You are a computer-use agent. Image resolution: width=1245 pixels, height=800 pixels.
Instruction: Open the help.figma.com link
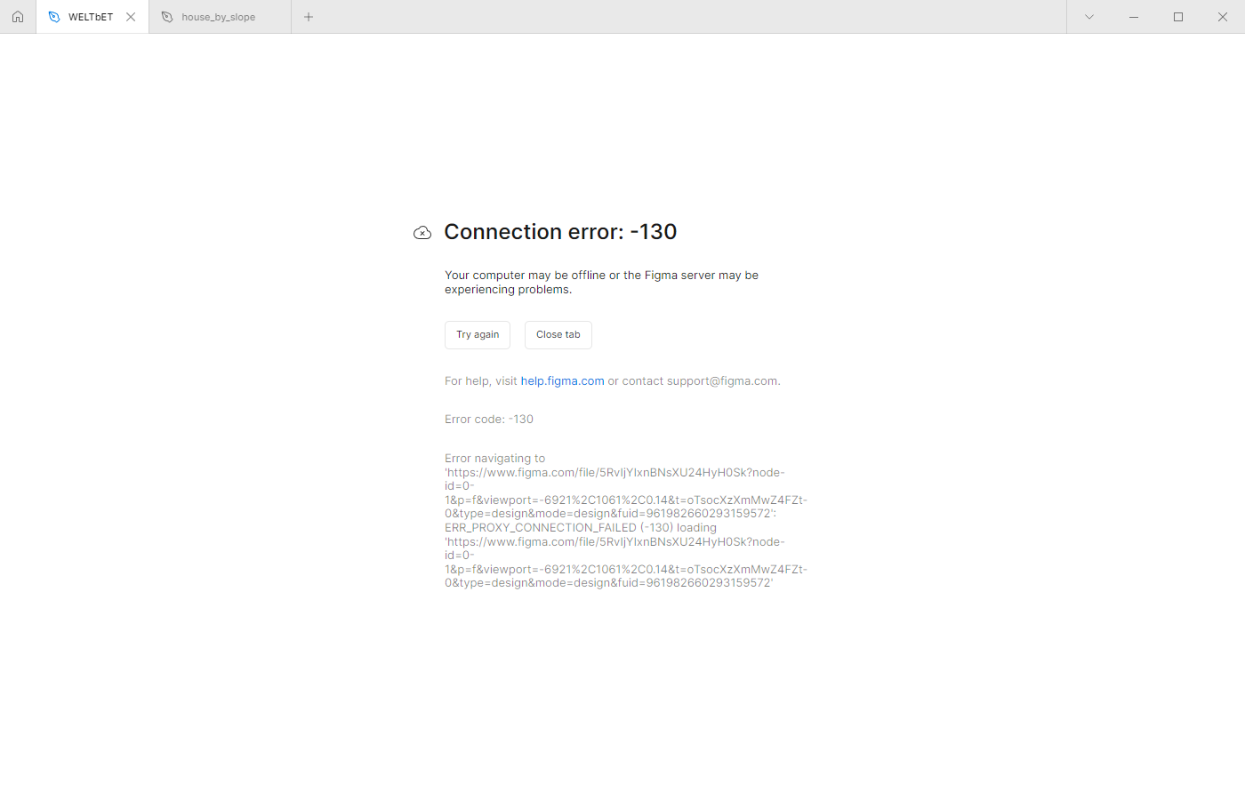(562, 381)
